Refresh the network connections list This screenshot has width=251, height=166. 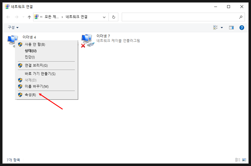pos(113,17)
